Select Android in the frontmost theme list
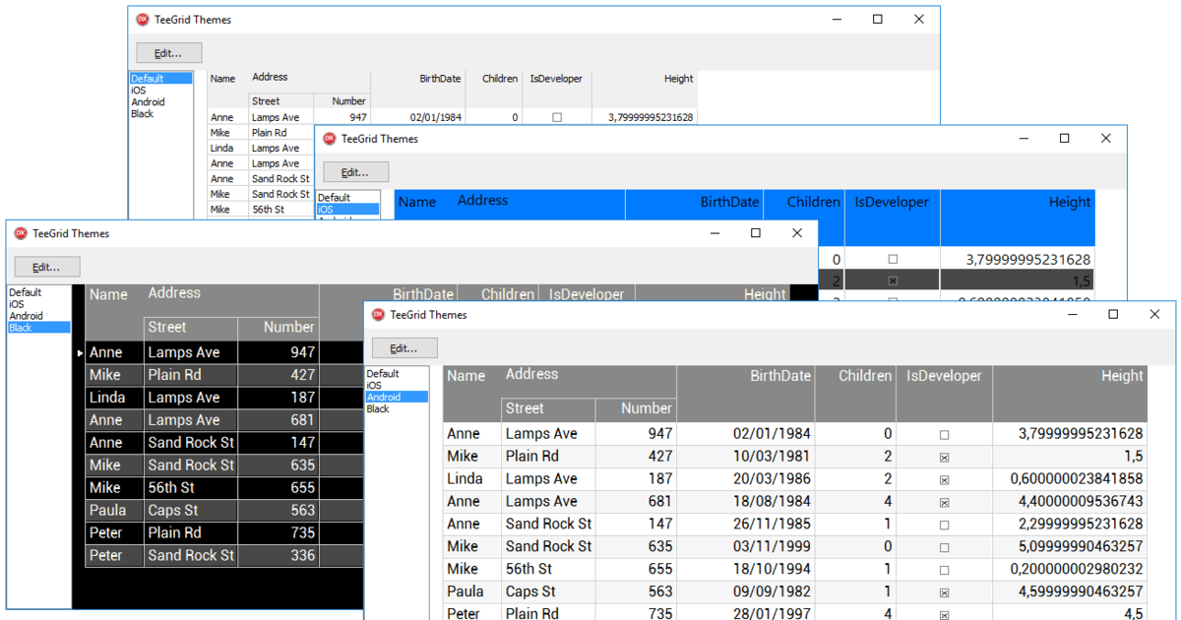The image size is (1181, 620). (x=397, y=397)
